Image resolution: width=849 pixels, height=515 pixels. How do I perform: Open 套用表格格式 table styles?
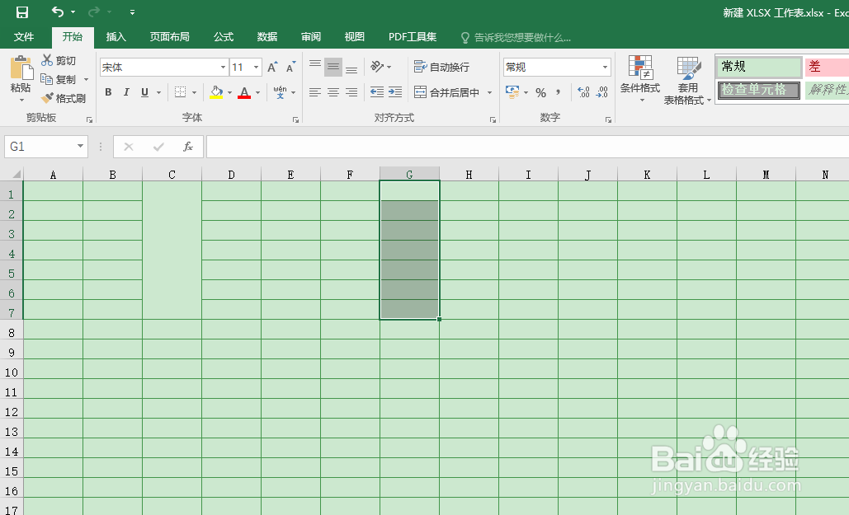[x=688, y=80]
